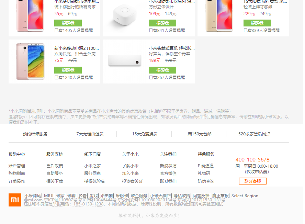Click 自助服务 footer link
Viewport: 305px width, 224px height.
tap(55, 173)
